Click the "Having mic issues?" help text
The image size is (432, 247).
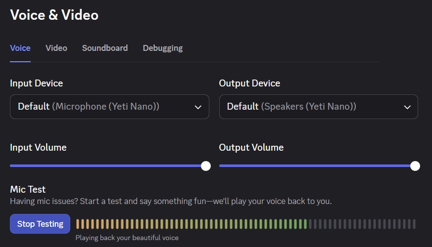pyautogui.click(x=171, y=201)
